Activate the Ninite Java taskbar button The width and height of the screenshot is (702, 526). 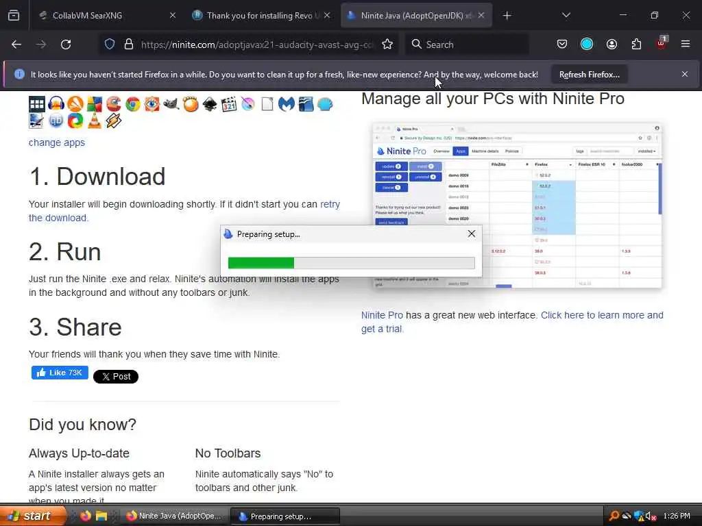175,516
